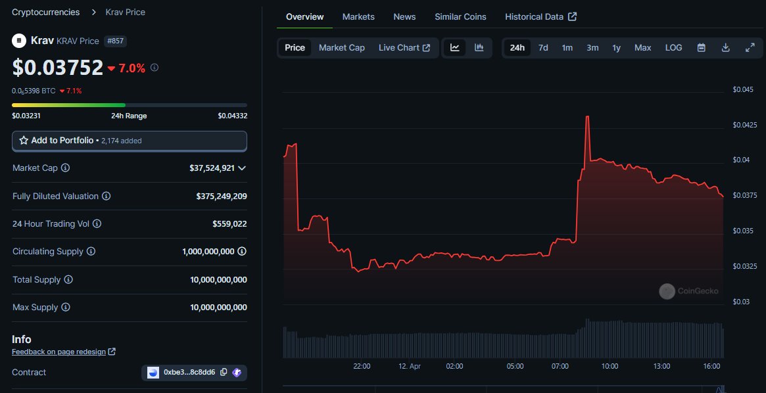Screen dimensions: 766x393
Task: Select the 3m time range
Action: (592, 48)
